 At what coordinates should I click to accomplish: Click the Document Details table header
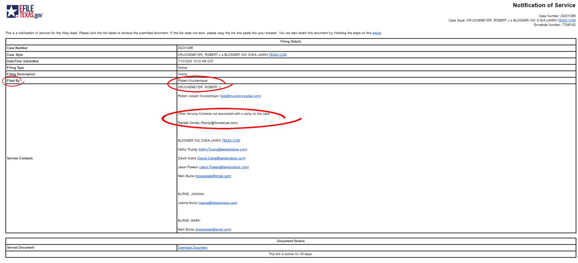(291, 241)
